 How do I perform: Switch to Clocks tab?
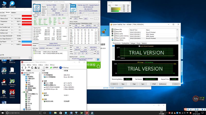(139, 43)
